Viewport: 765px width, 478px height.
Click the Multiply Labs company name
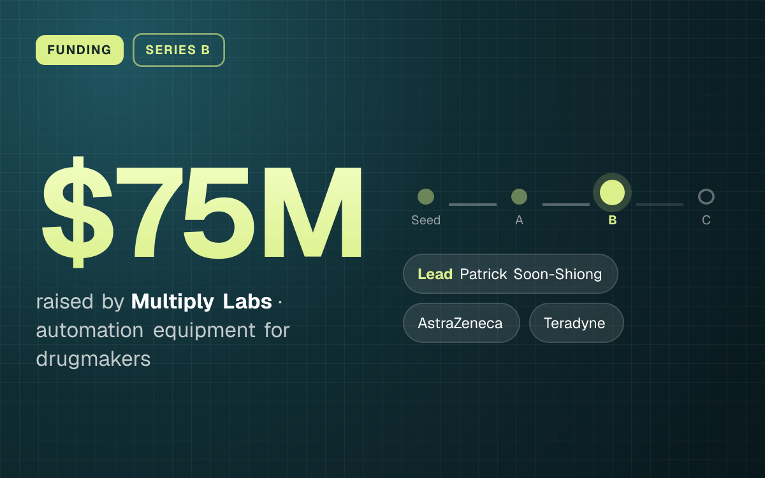201,301
